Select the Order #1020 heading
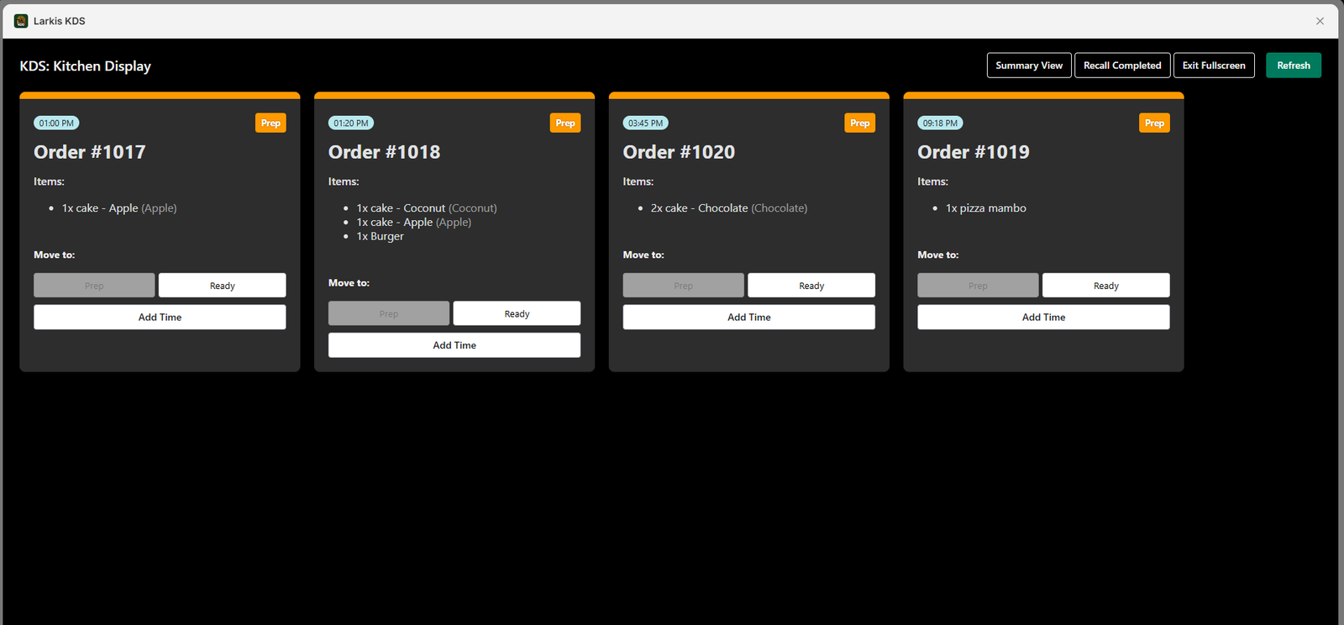Image resolution: width=1344 pixels, height=625 pixels. tap(679, 152)
